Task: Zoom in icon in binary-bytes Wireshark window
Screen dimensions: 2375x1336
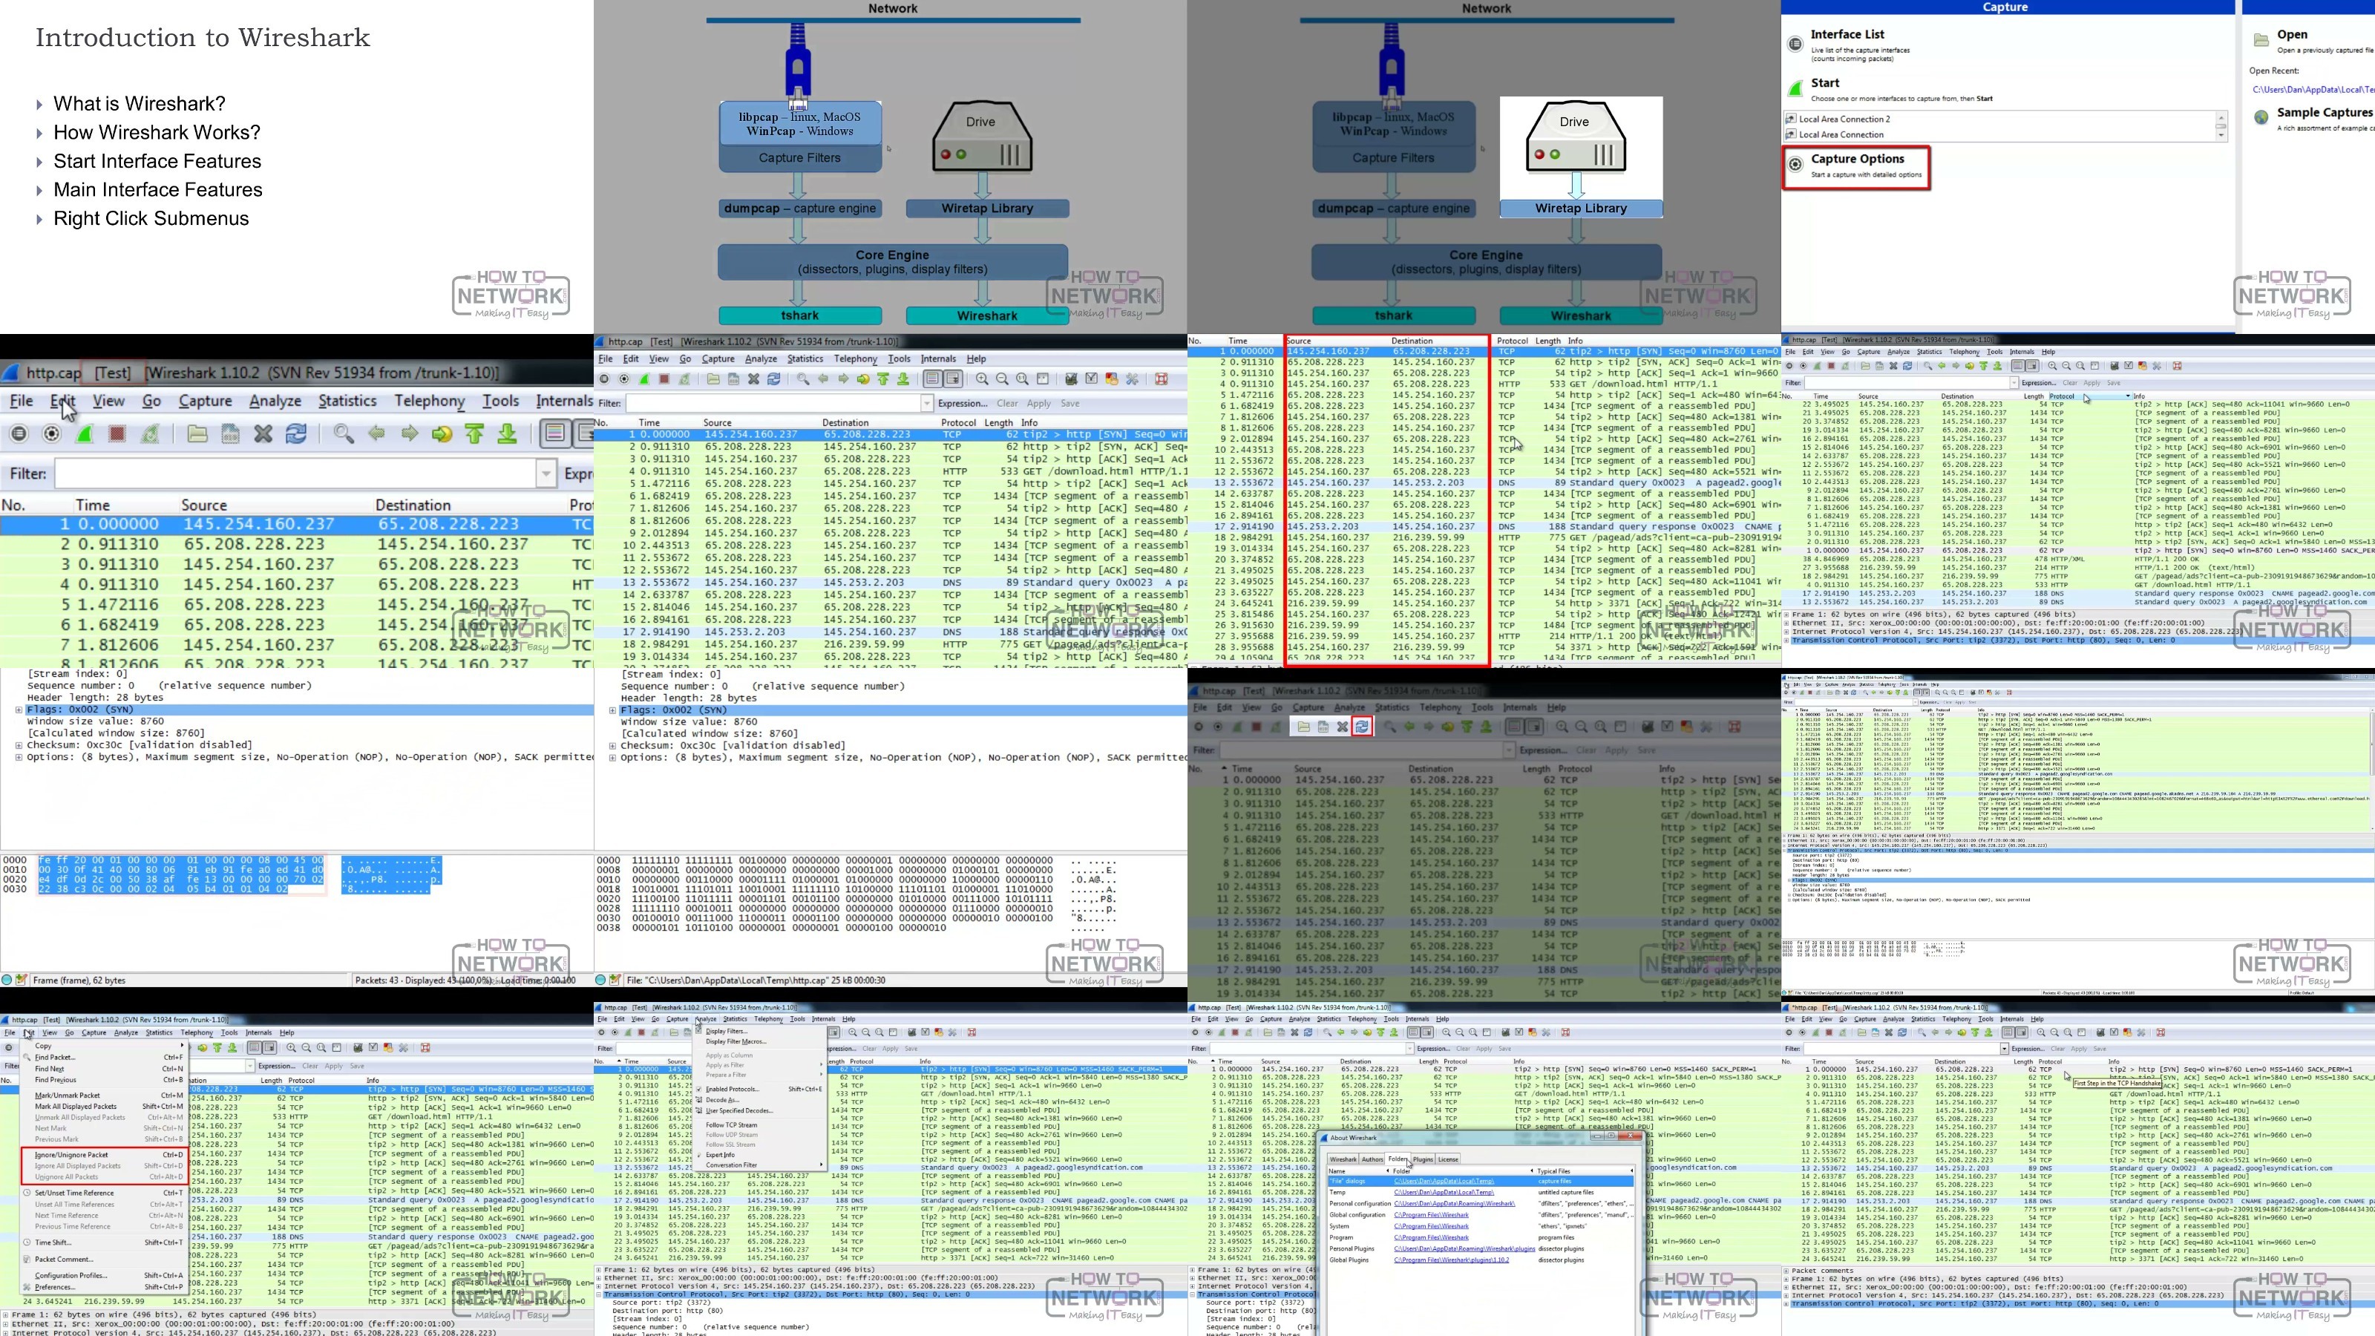Action: click(982, 379)
